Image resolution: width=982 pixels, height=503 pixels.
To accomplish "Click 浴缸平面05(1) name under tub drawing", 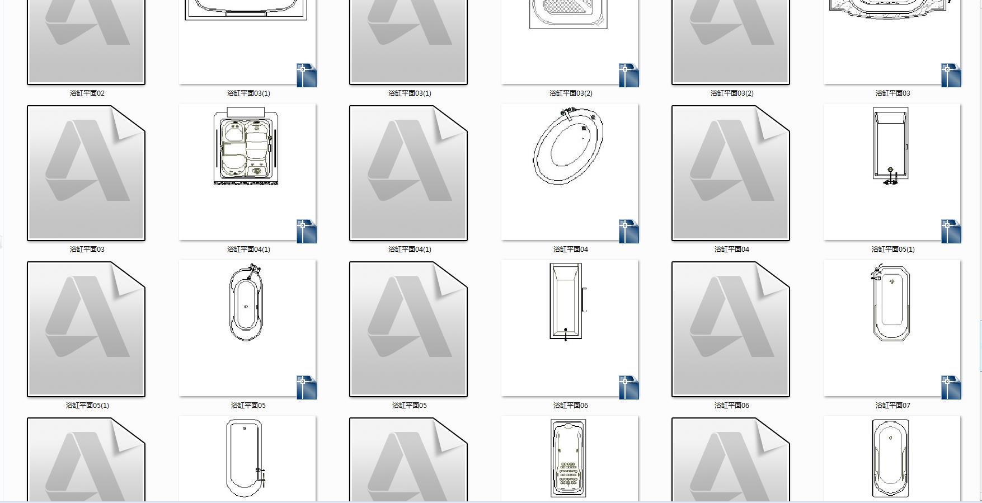I will tap(893, 249).
